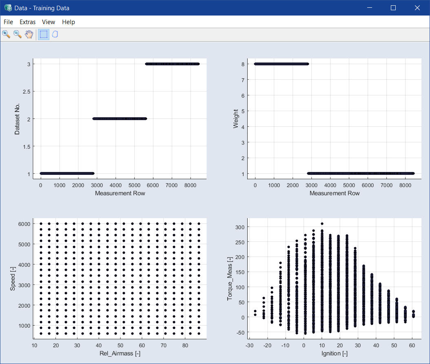Click the Dataset No. 2 data band
The height and width of the screenshot is (364, 430).
pyautogui.click(x=120, y=119)
